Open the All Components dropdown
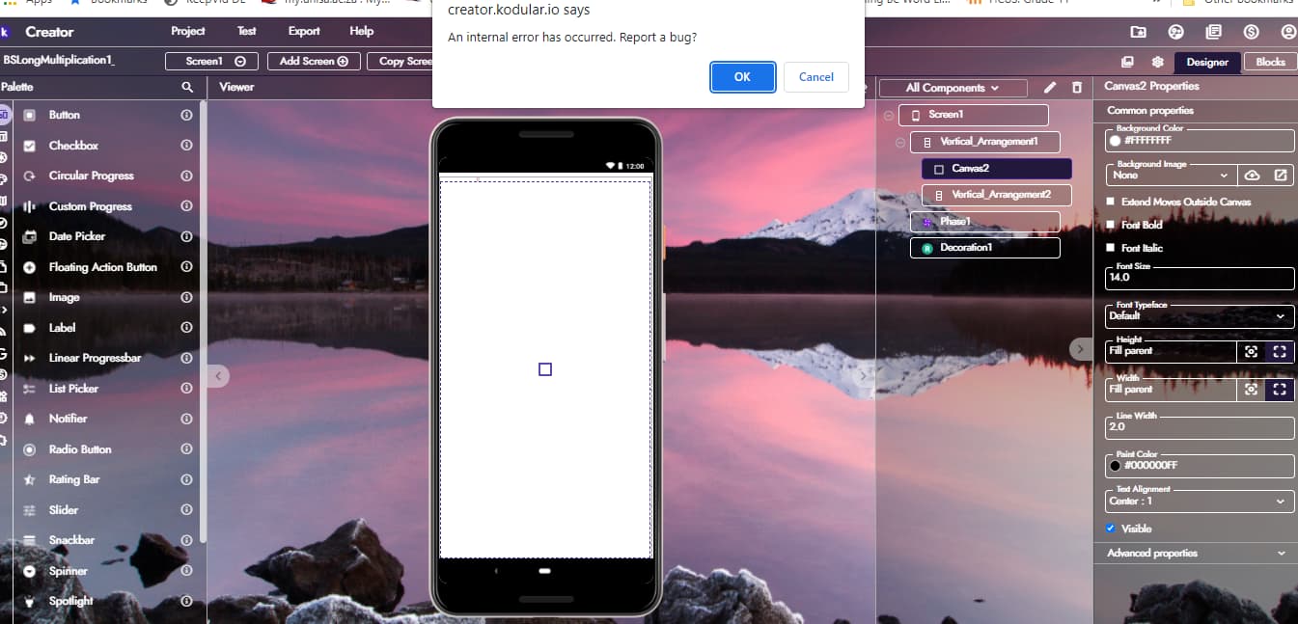 click(x=953, y=88)
